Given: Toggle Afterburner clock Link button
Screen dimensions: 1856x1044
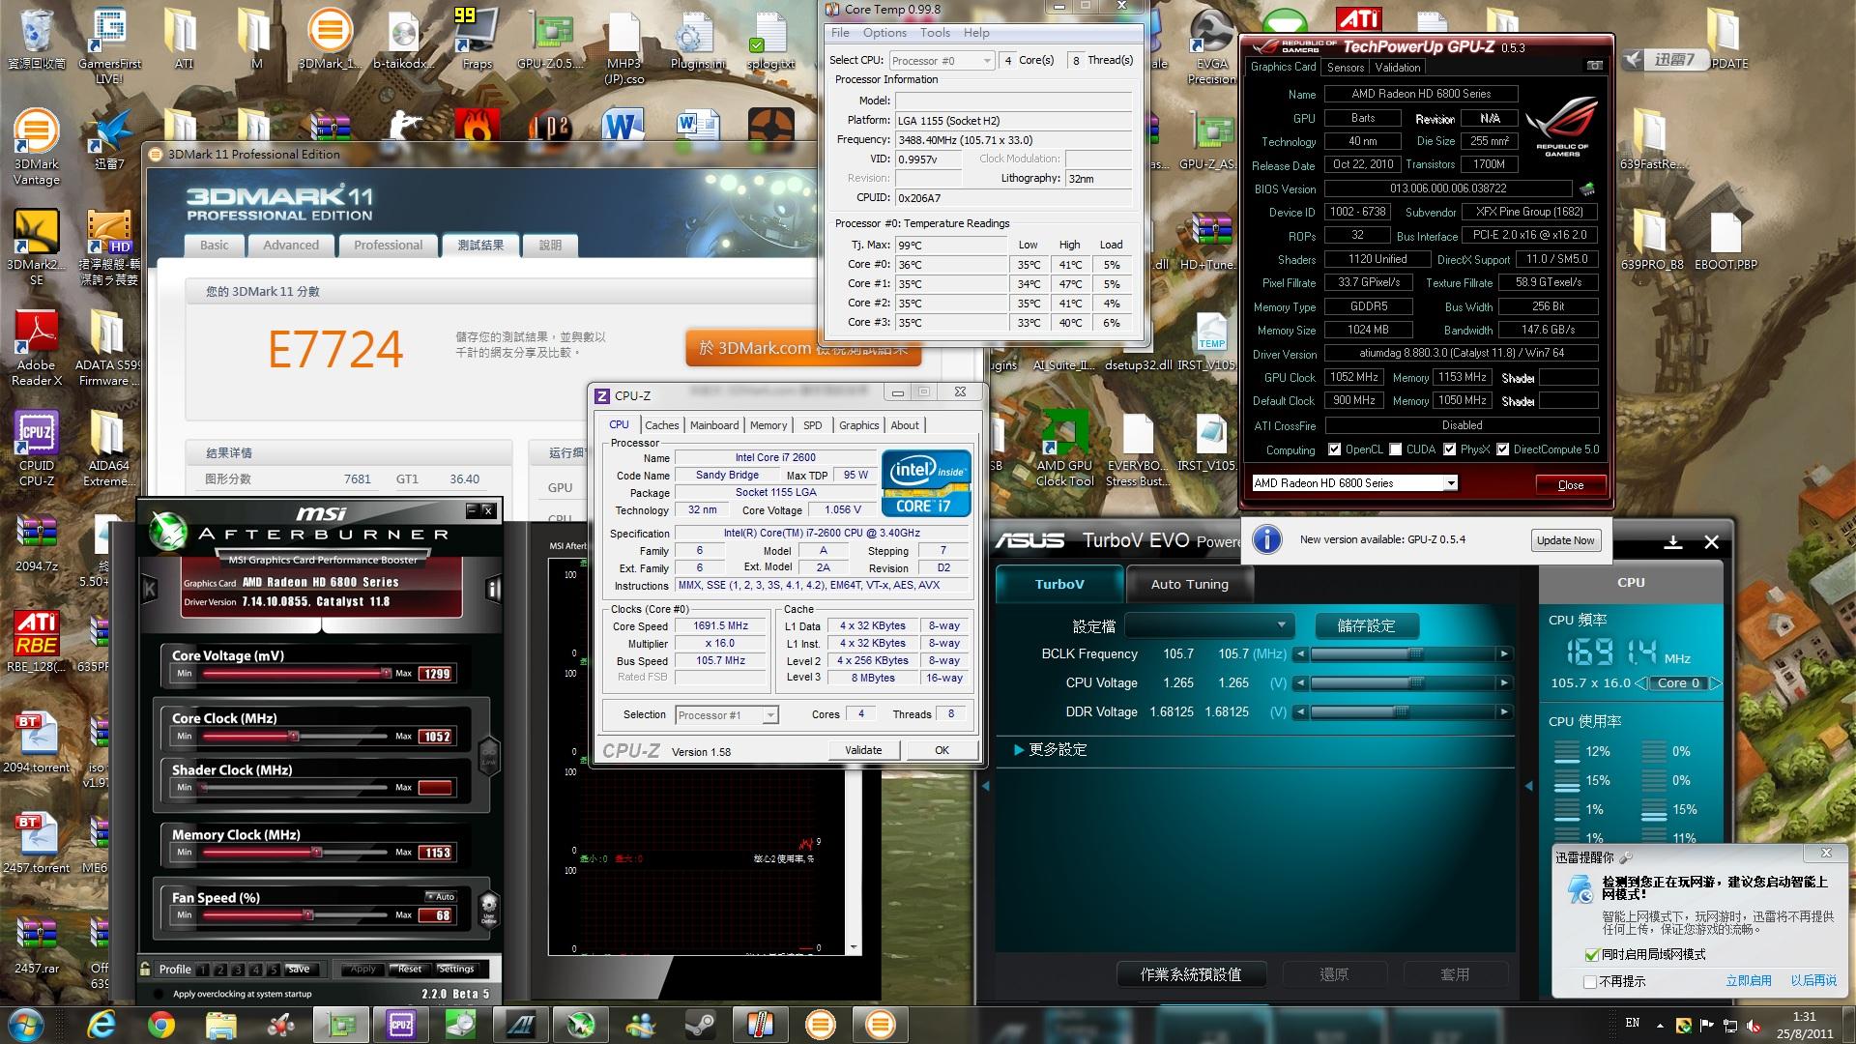Looking at the screenshot, I should pyautogui.click(x=488, y=754).
